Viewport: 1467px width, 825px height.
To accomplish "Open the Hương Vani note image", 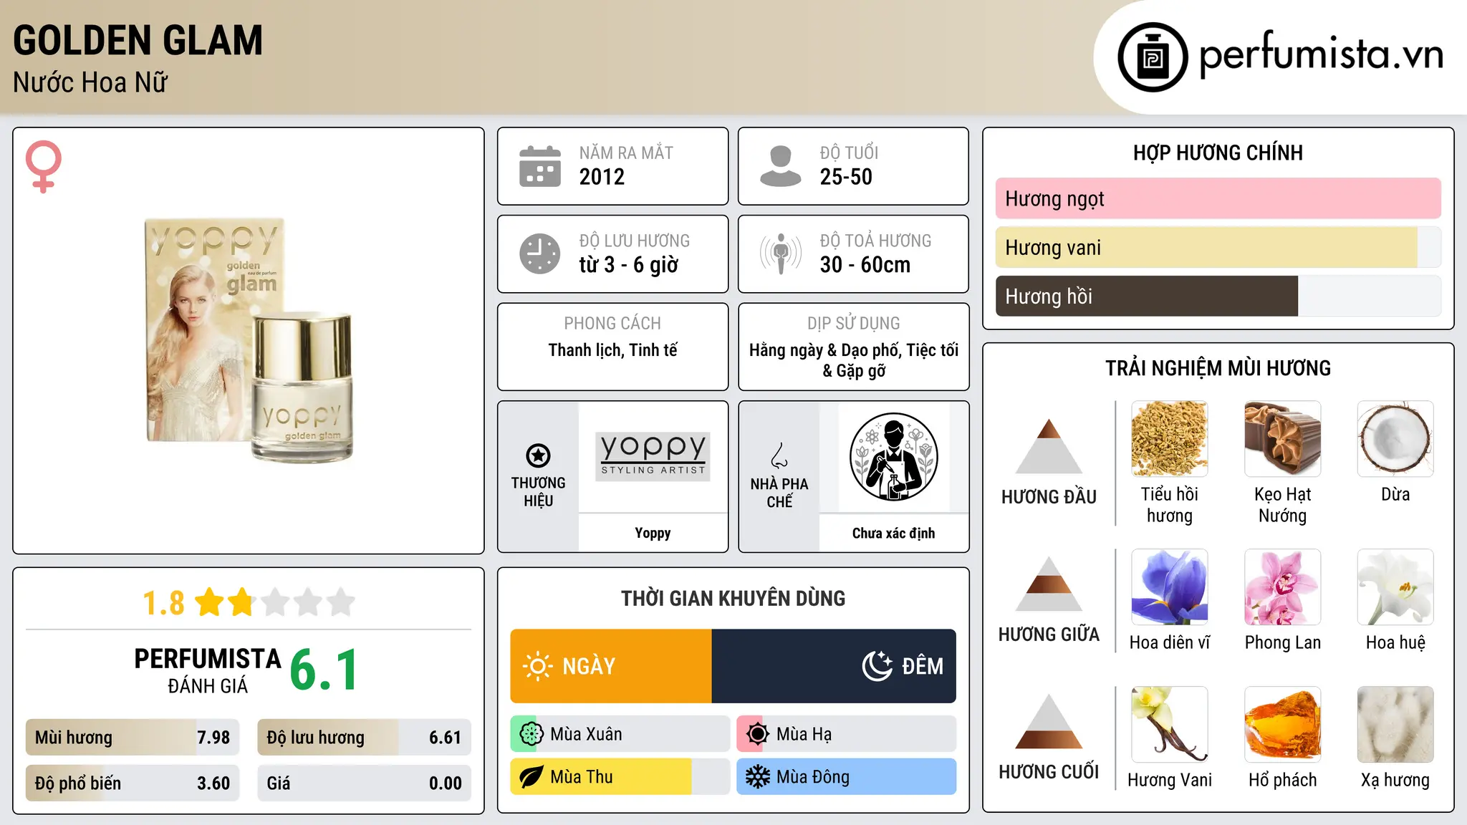I will (x=1169, y=725).
